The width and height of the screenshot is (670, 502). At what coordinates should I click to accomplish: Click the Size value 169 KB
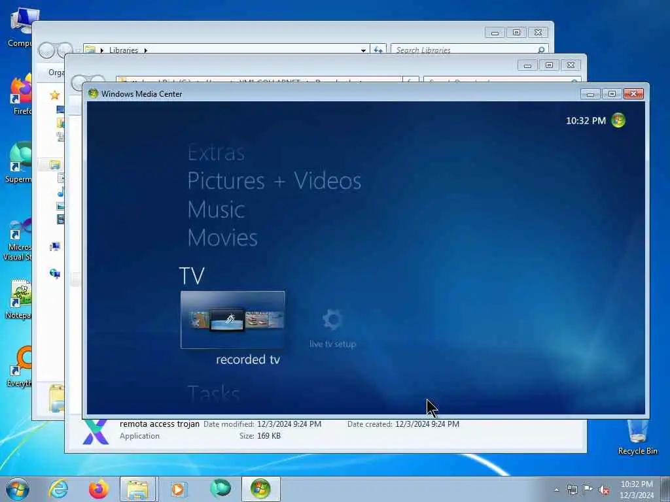269,436
